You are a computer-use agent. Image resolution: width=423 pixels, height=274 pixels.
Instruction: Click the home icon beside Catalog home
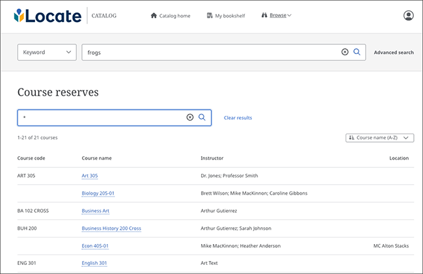tap(154, 16)
